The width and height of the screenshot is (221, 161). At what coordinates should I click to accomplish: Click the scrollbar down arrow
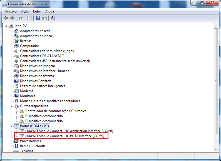(x=216, y=150)
